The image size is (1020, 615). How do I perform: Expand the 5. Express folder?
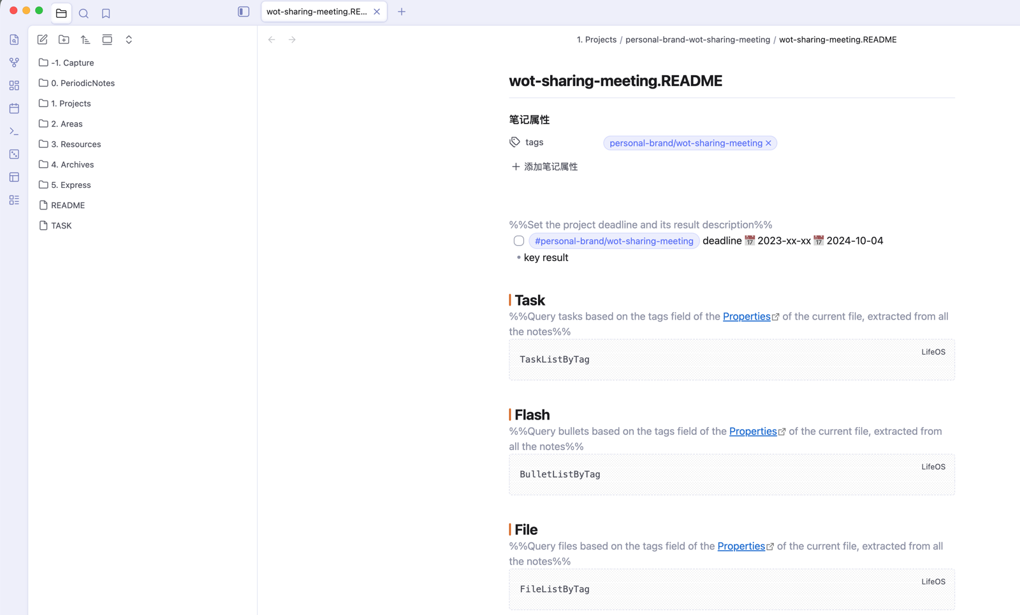(x=64, y=185)
